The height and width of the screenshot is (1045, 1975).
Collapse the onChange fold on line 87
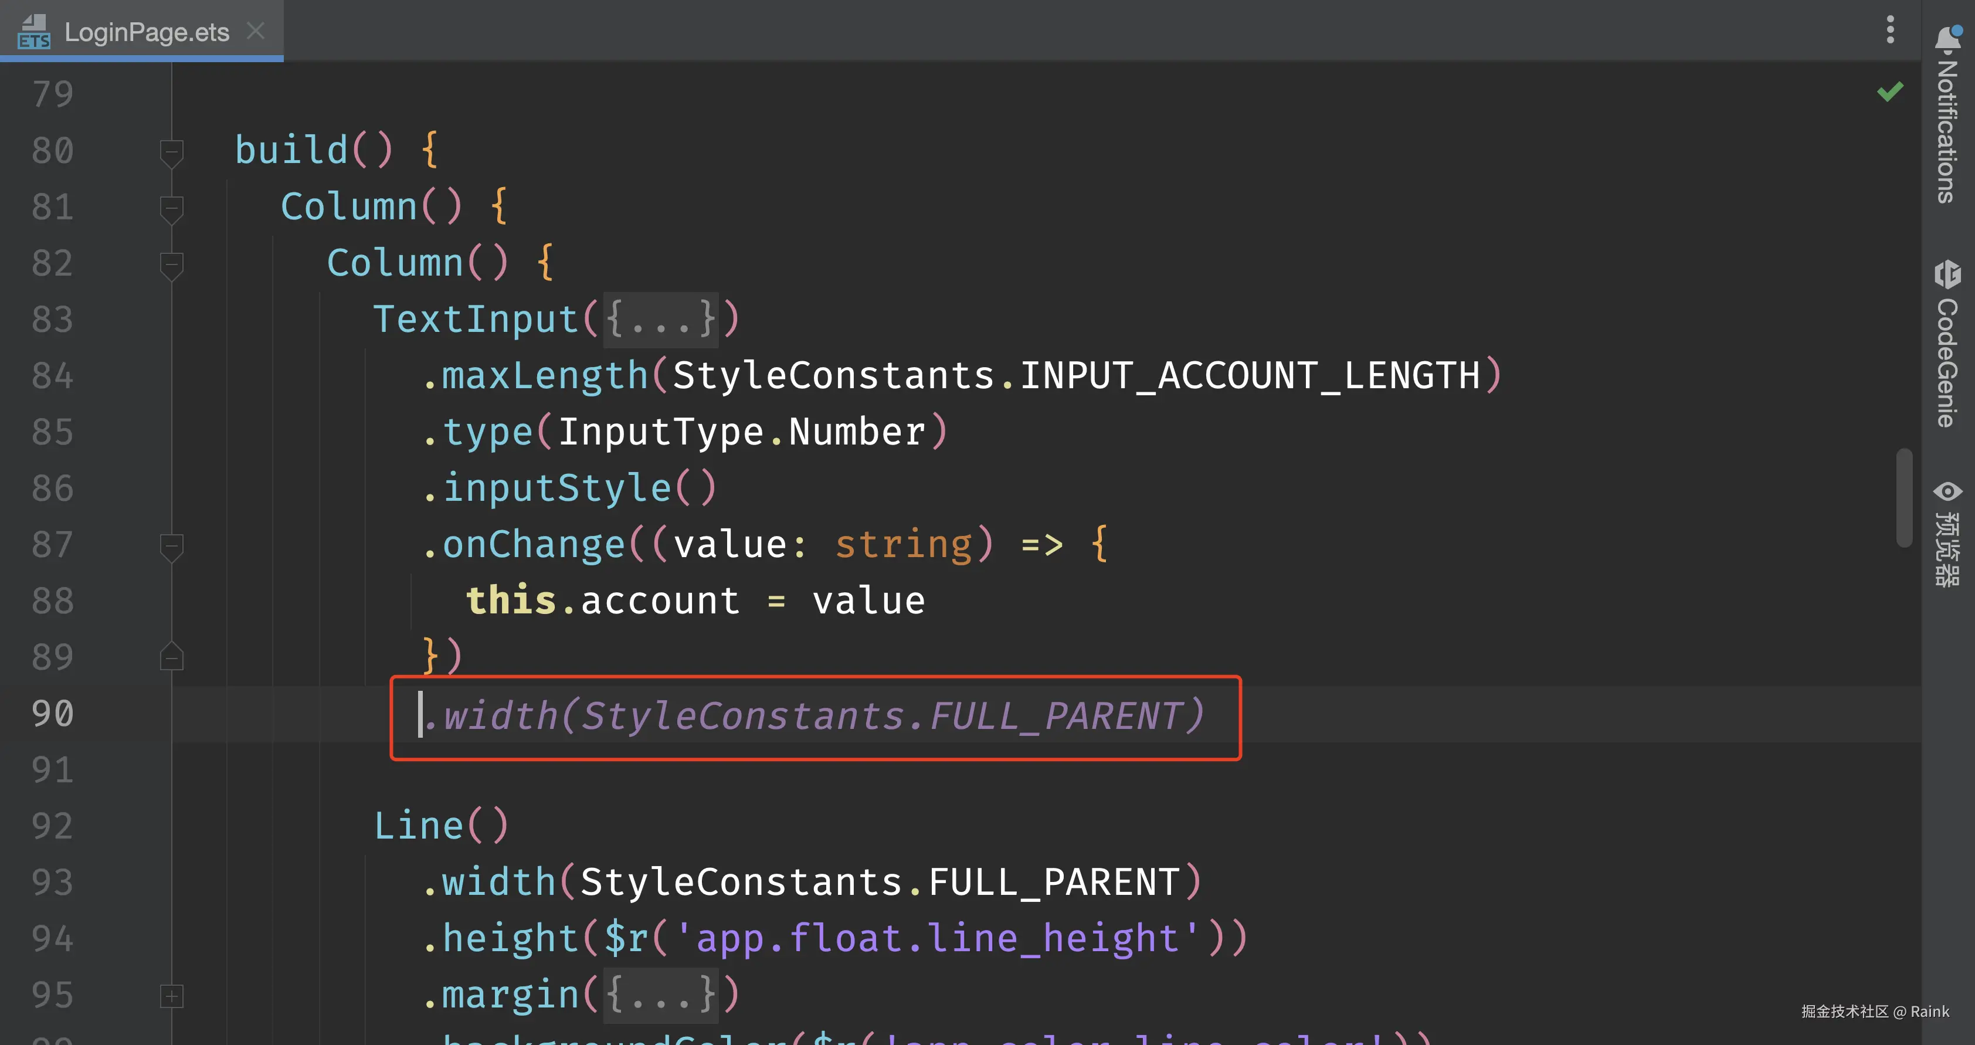(x=172, y=545)
